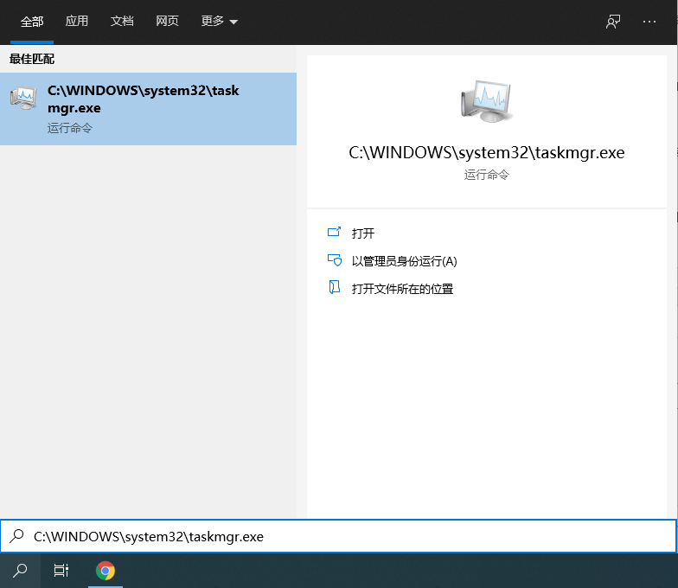Screen dimensions: 678x588
Task: Click the task manager icon in results list
Action: (x=23, y=99)
